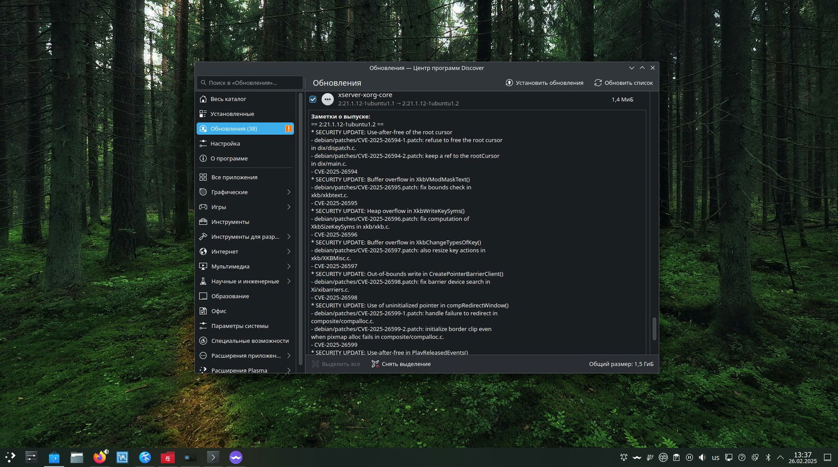Click the Выделить все button
This screenshot has height=467, width=838.
click(x=336, y=364)
